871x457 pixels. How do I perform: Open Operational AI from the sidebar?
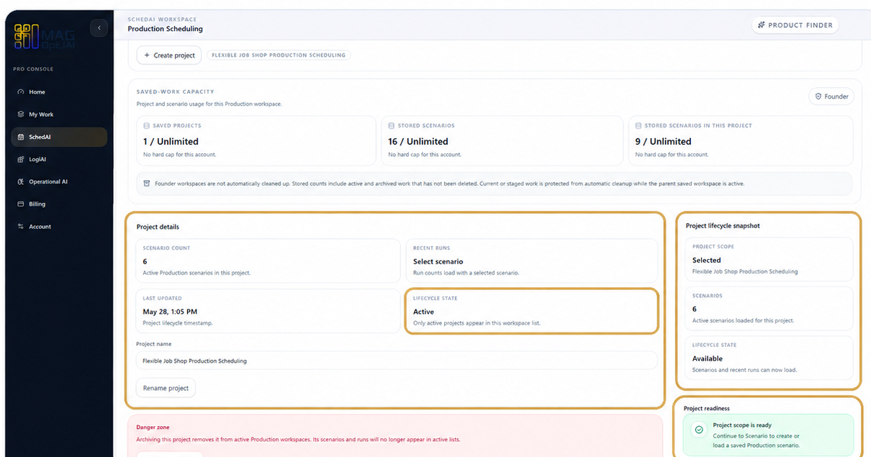pyautogui.click(x=59, y=181)
